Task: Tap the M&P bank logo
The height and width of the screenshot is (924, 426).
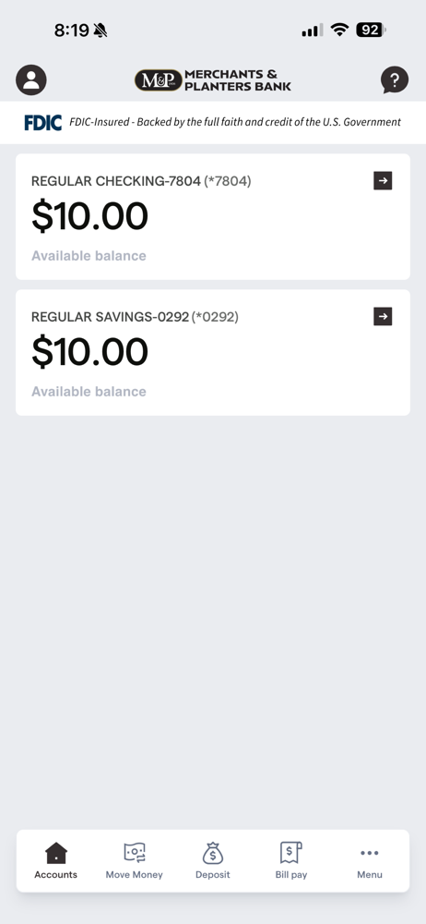Action: 213,80
